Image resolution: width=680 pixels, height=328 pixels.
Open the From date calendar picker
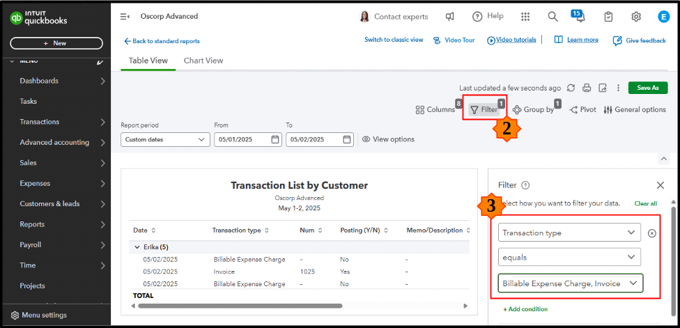pyautogui.click(x=275, y=139)
